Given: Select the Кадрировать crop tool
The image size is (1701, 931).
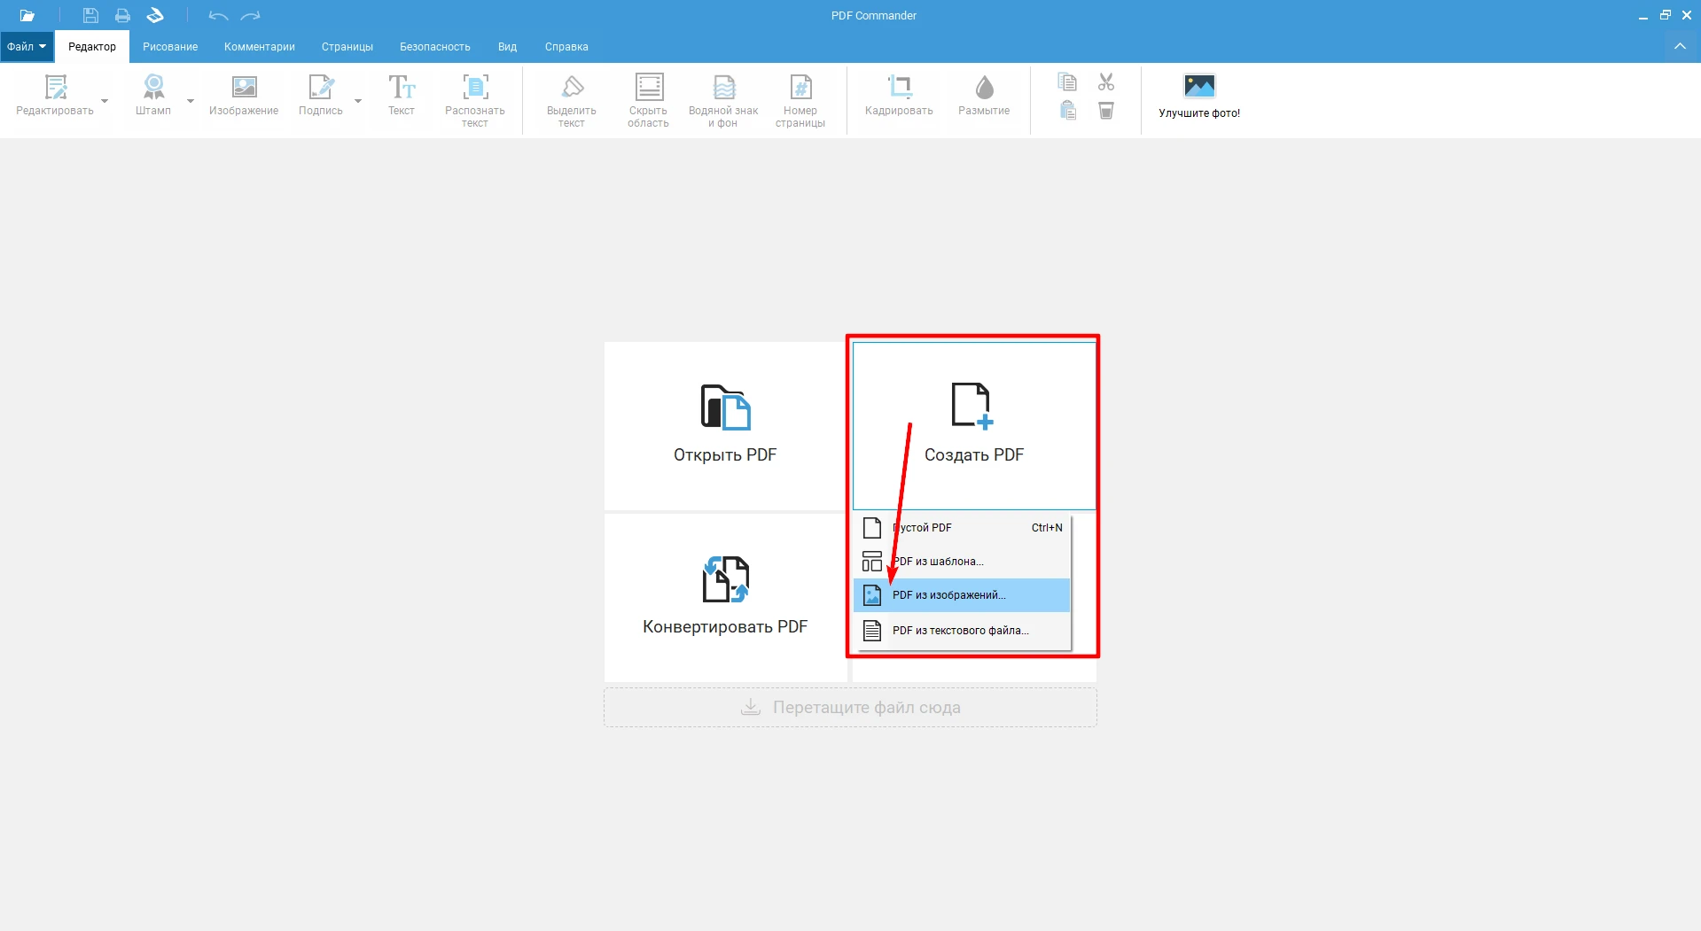Looking at the screenshot, I should click(x=900, y=95).
